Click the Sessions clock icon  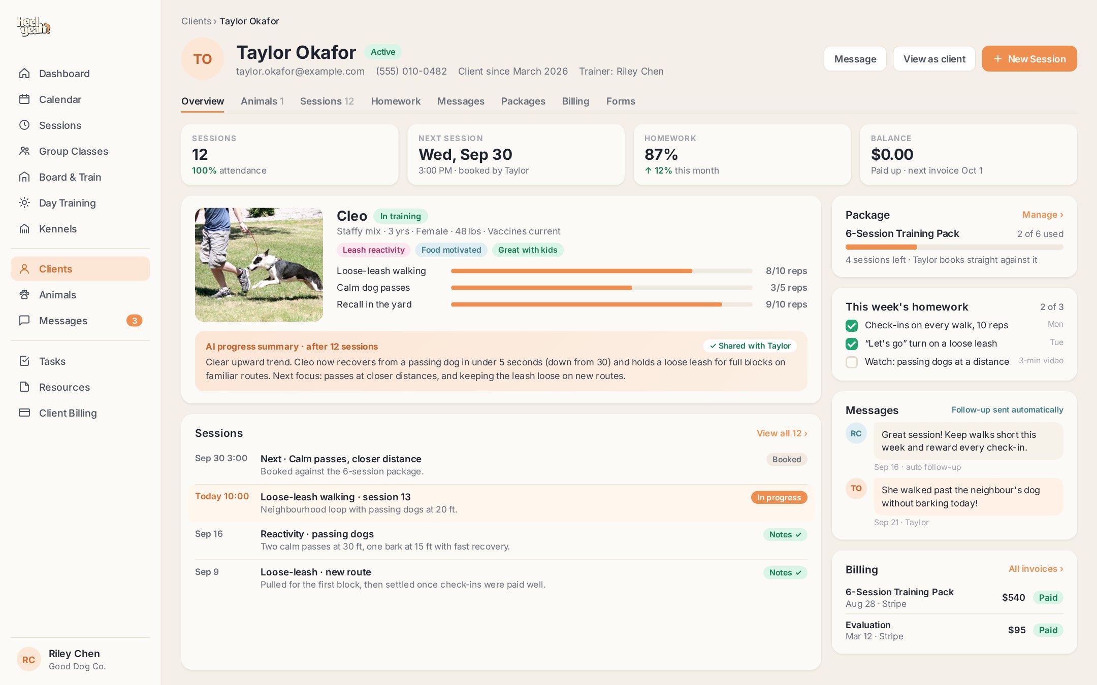(24, 125)
